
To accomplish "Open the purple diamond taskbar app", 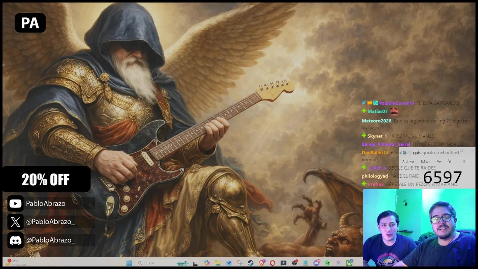I will [338, 263].
